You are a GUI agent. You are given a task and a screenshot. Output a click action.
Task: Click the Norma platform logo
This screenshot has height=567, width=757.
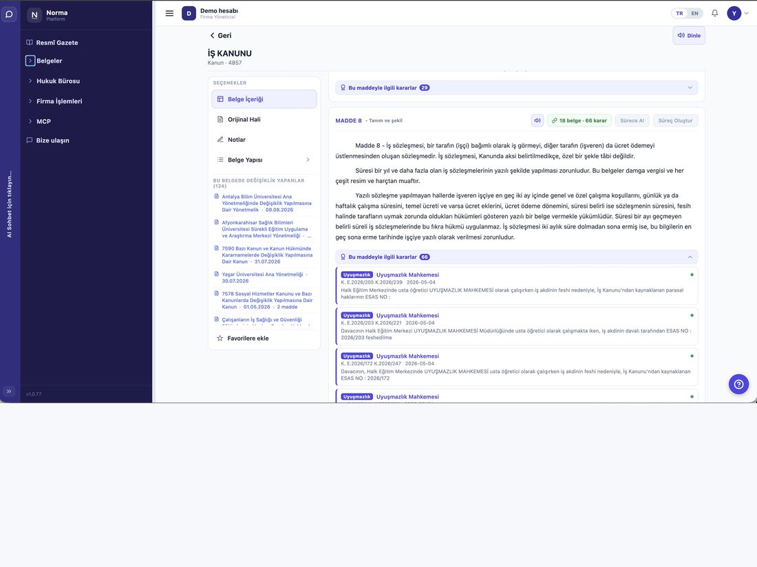point(34,15)
